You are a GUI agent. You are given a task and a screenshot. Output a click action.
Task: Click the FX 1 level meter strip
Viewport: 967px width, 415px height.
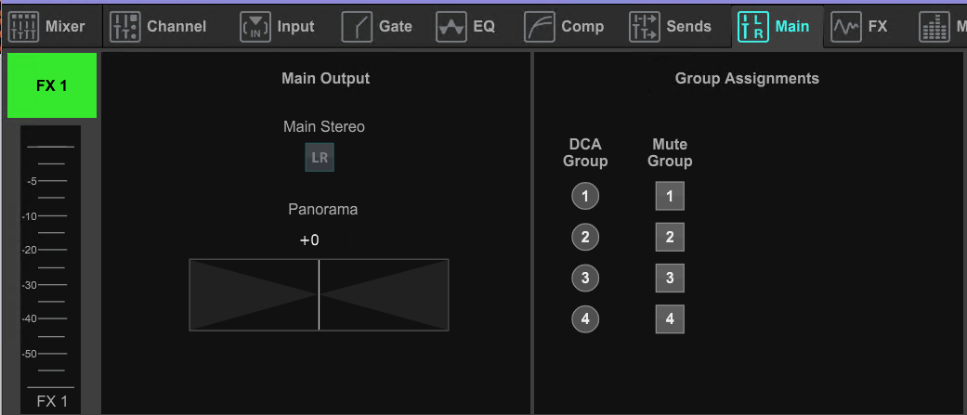click(50, 259)
